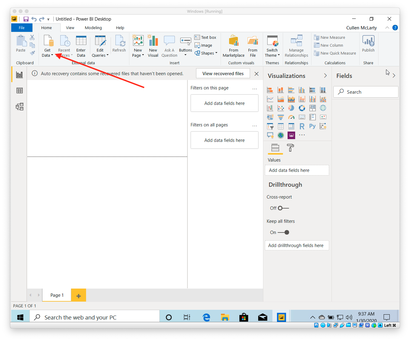Image resolution: width=410 pixels, height=341 pixels.
Task: Publish the report
Action: [368, 44]
